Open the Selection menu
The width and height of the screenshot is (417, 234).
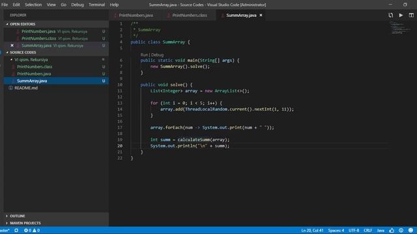pyautogui.click(x=33, y=5)
